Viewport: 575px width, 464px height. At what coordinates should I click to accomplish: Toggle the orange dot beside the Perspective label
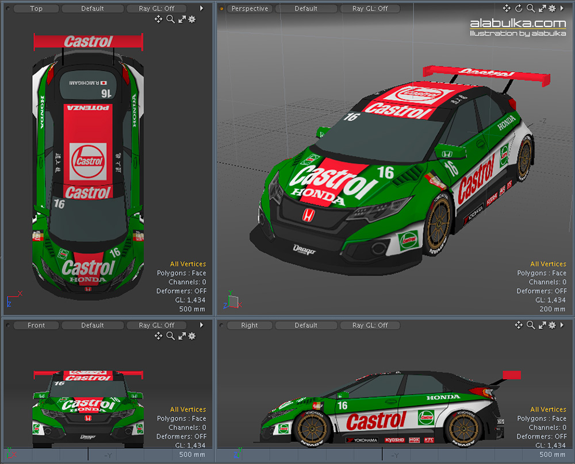221,9
